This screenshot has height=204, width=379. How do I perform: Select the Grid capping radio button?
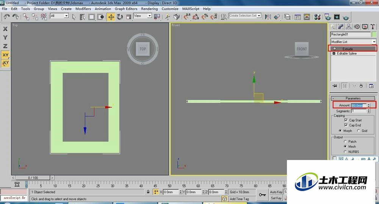point(359,130)
